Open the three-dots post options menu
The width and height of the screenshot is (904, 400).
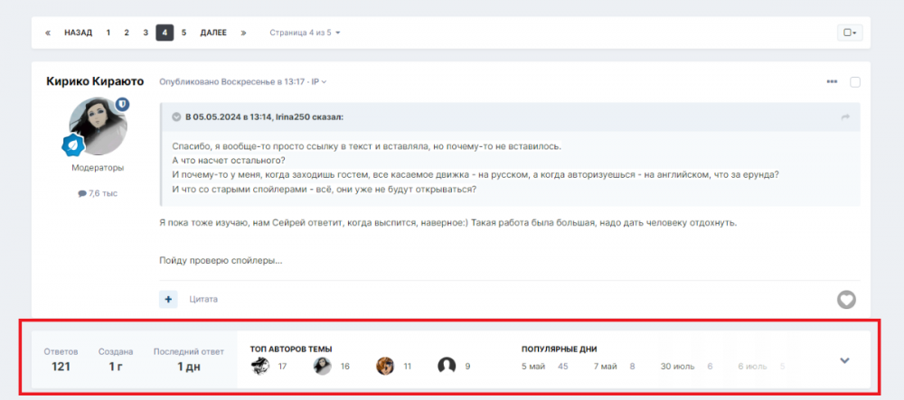832,82
